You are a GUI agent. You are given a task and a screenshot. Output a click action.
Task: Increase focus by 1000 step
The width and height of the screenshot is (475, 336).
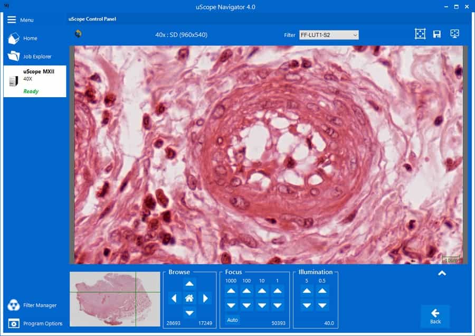232,291
